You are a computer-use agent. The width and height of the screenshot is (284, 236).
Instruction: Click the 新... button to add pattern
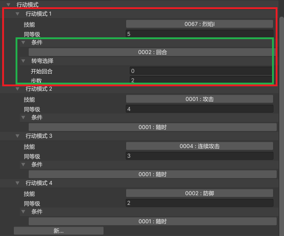[58, 231]
